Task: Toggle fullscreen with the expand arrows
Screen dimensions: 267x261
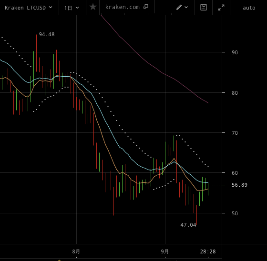Action: click(x=221, y=8)
